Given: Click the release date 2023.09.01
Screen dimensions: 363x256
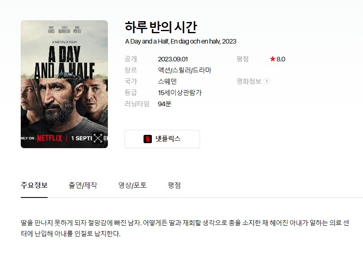Looking at the screenshot, I should point(173,59).
